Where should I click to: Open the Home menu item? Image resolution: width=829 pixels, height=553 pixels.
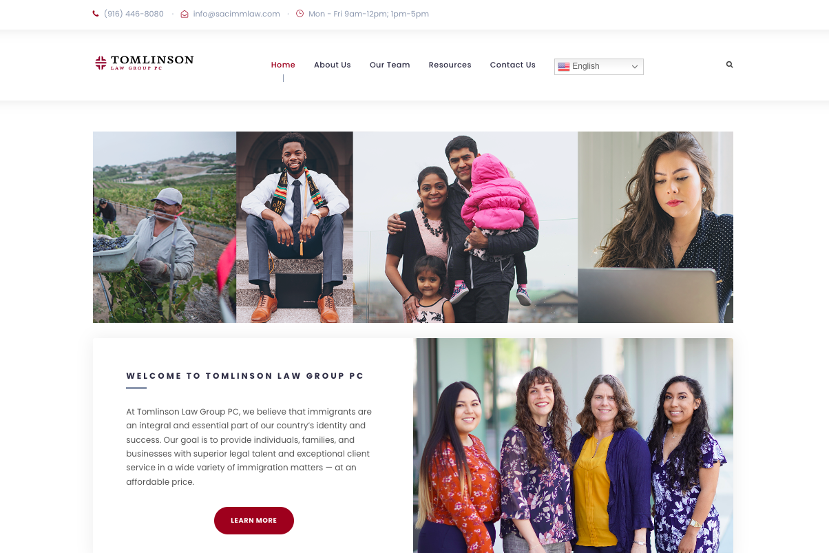283,65
